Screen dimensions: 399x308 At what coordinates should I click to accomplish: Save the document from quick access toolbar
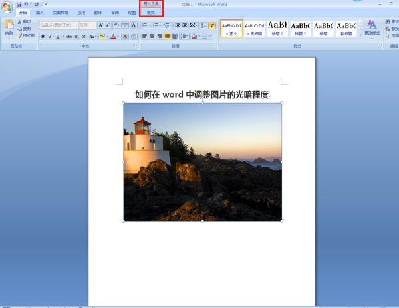[20, 4]
